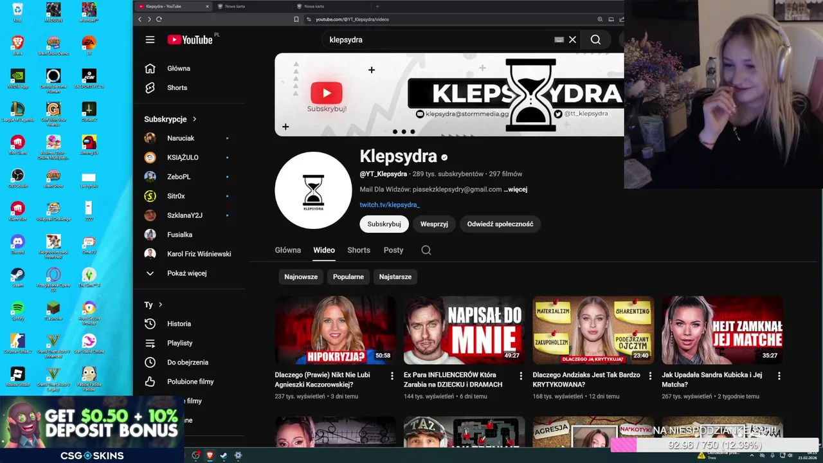The image size is (823, 463).
Task: Open Spotify desktop shortcut
Action: 17,310
